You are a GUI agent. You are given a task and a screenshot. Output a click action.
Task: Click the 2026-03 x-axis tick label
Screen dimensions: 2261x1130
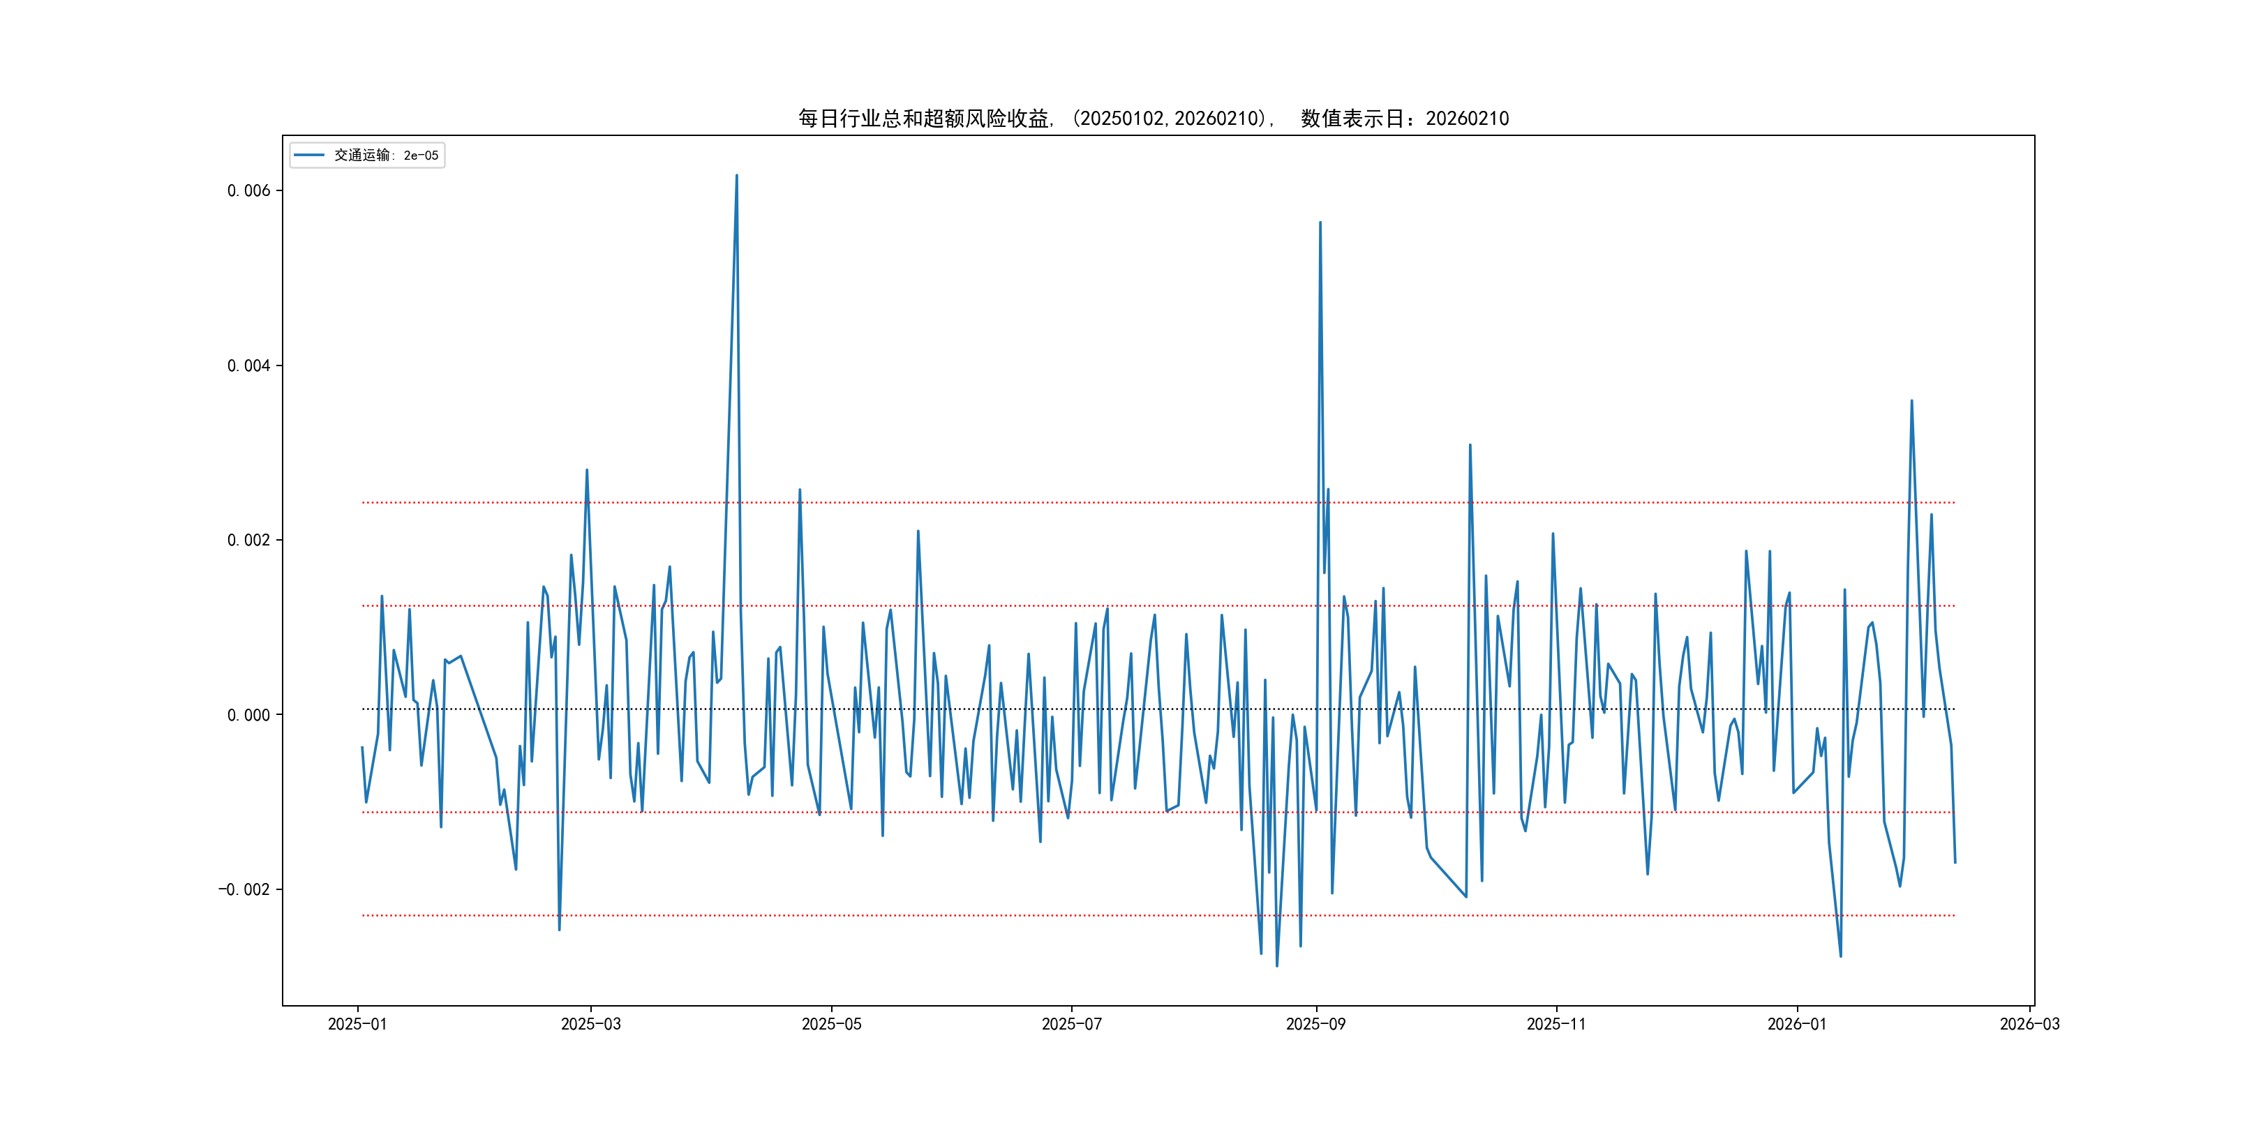(2029, 1024)
